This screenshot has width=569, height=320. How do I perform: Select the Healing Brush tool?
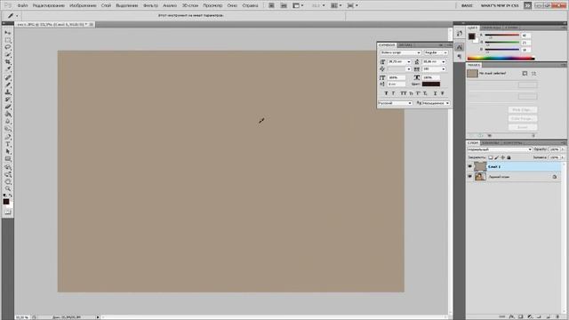click(x=8, y=77)
